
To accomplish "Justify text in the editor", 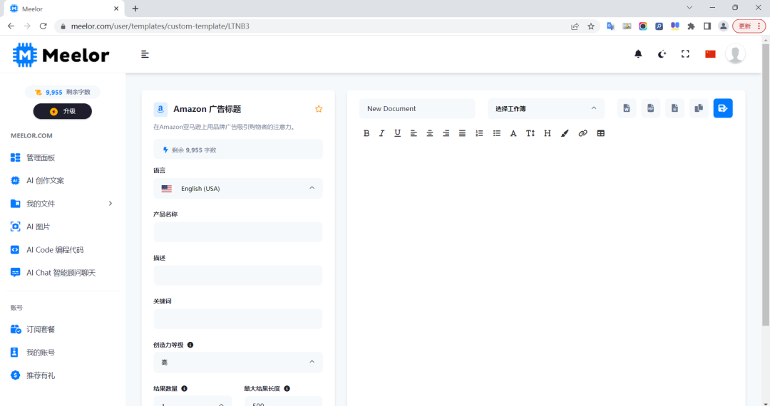I will (462, 133).
